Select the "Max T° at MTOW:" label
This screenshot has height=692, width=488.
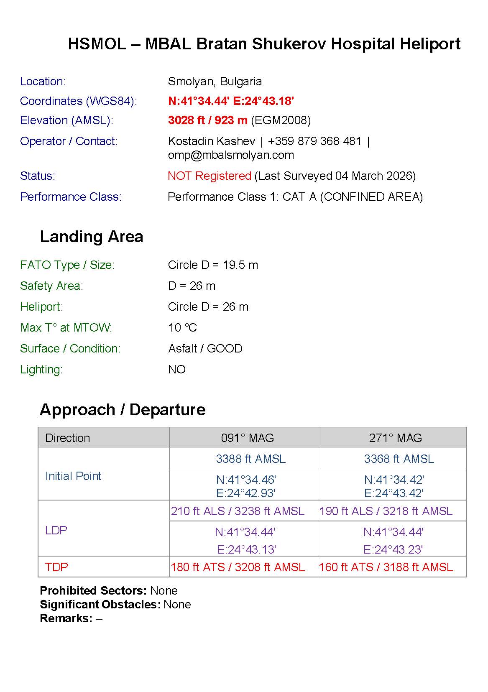[x=66, y=328]
